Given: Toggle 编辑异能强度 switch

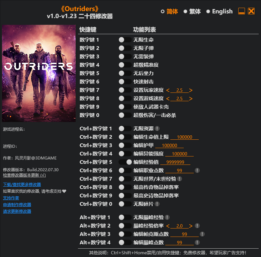Looking at the screenshot, I should [x=125, y=153].
